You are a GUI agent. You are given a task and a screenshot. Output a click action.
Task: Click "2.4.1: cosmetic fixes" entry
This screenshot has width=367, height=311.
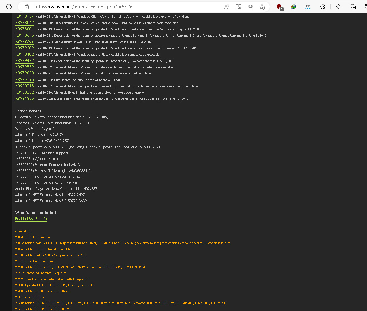31,297
